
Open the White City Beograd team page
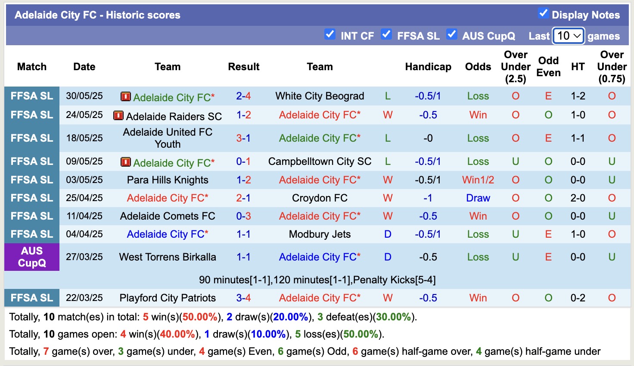click(x=320, y=96)
